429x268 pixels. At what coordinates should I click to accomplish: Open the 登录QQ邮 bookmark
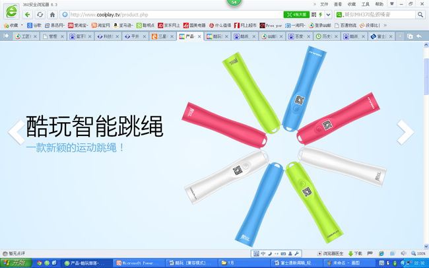[x=320, y=25]
